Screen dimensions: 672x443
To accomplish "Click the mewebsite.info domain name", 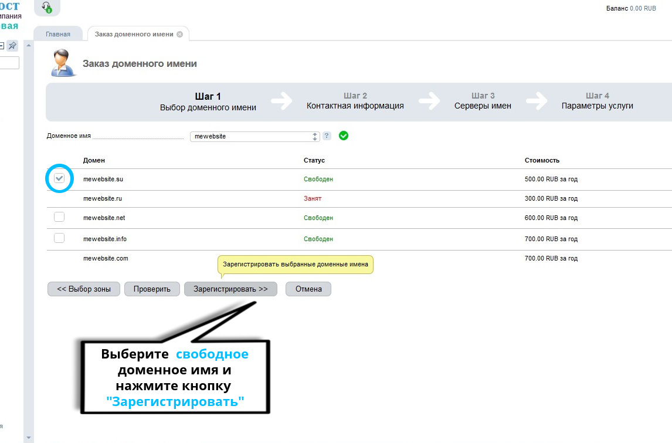I will (x=105, y=239).
